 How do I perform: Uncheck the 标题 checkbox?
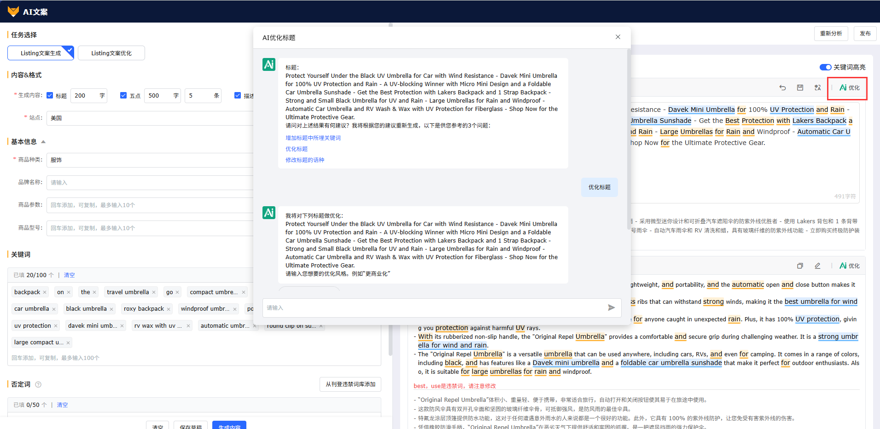click(50, 95)
